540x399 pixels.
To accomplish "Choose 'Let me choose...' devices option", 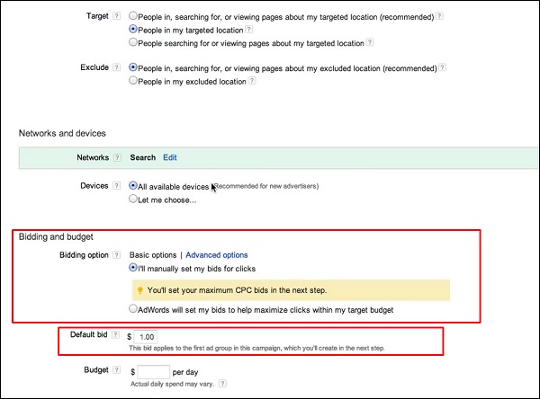I will tap(134, 199).
